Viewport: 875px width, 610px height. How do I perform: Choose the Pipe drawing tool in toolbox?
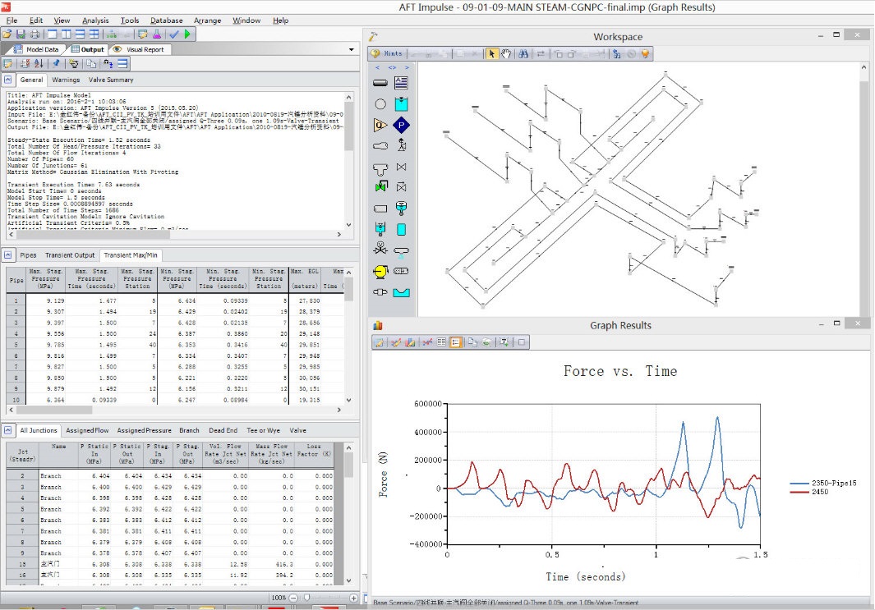click(x=380, y=83)
